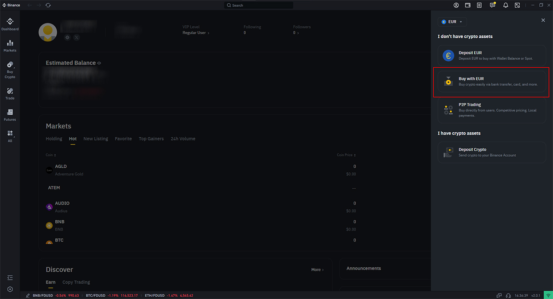Screen dimensions: 553x299
Task: Go back with the left arrow
Action: [x=29, y=5]
